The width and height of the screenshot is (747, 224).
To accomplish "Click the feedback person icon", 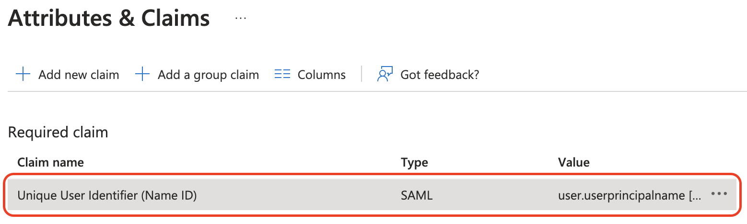I will click(x=385, y=75).
